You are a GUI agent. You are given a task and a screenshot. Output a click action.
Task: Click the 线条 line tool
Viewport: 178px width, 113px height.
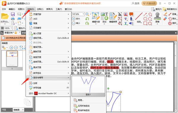pyautogui.click(x=139, y=18)
